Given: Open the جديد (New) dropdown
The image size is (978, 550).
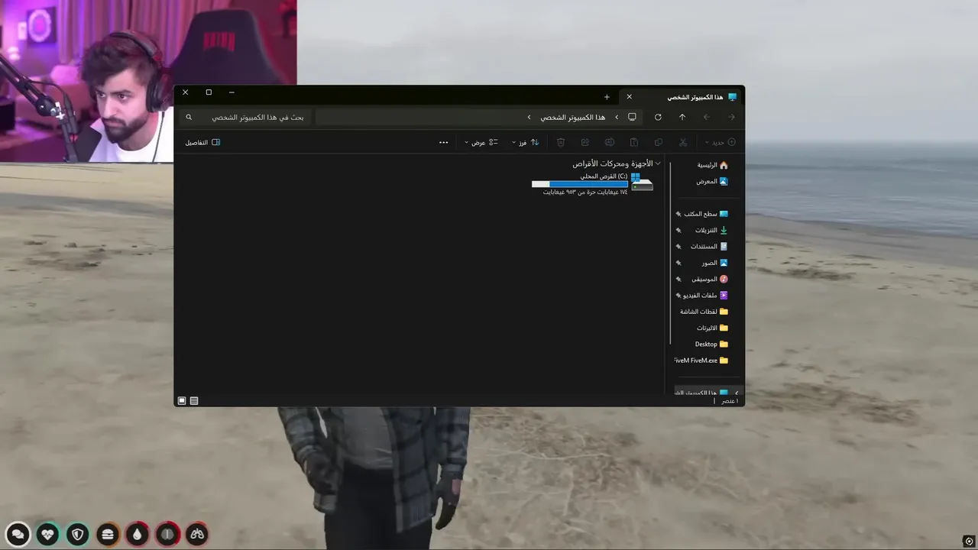Looking at the screenshot, I should (x=721, y=143).
